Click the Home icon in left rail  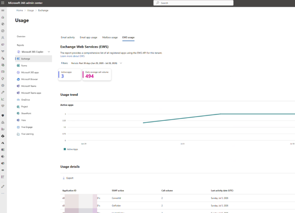(3, 17)
